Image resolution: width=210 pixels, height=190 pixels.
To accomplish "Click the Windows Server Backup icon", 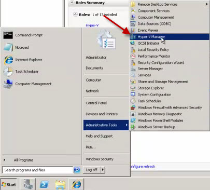I will [133, 127].
